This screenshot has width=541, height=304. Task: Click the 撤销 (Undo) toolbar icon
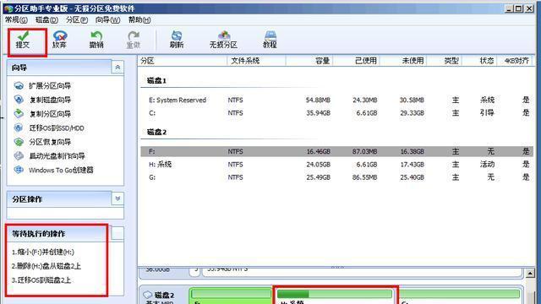[96, 40]
